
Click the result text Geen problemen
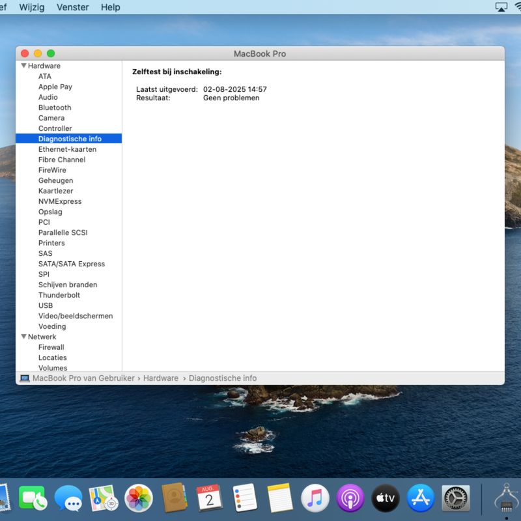(x=231, y=98)
